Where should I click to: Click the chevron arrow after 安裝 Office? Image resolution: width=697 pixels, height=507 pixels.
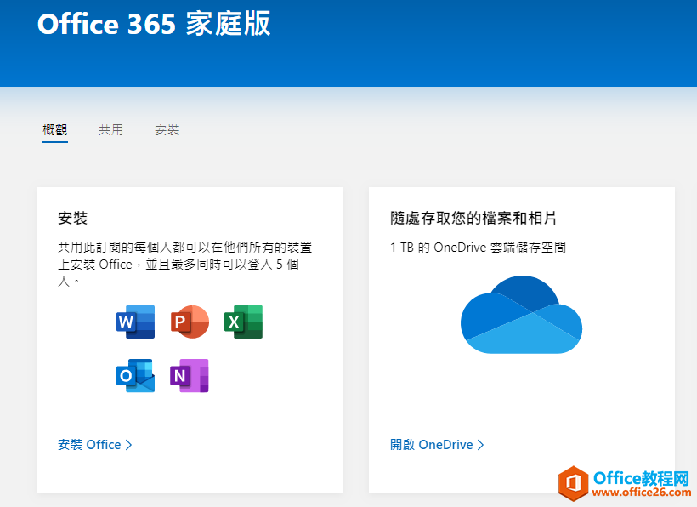129,445
